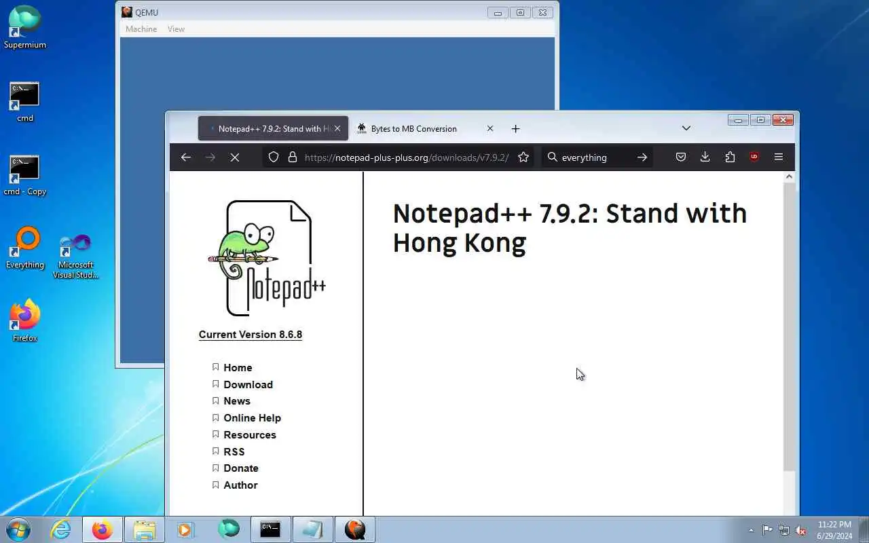Open the cmd - Copy desktop shortcut

click(x=25, y=176)
